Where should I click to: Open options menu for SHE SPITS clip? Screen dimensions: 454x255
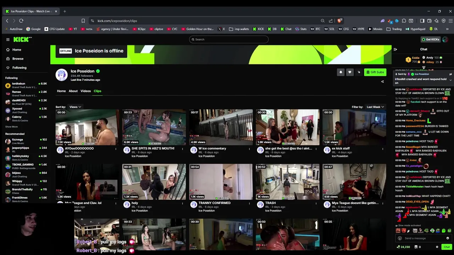182,149
